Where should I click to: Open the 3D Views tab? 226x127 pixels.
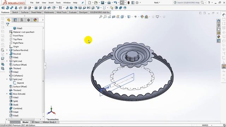pos(35,122)
